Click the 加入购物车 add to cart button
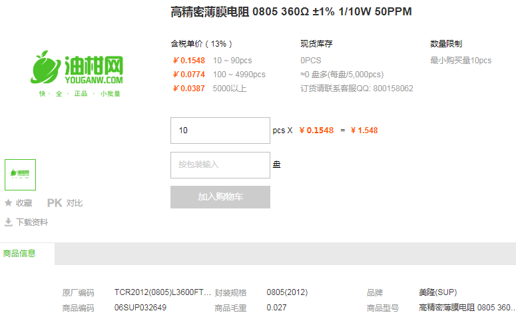 click(220, 197)
